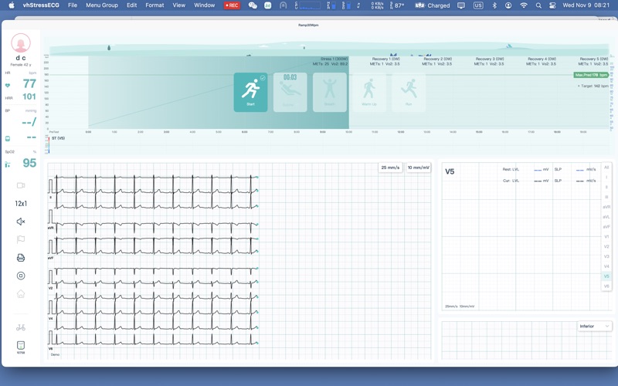Screen dimensions: 618x386
Task: Open the Edit menu
Action: (131, 5)
